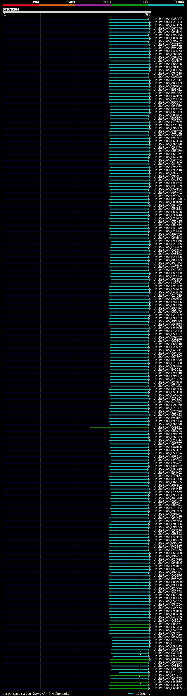This screenshot has width=187, height=696.
Task: Select hit UniRef100_C6JRU4
Action: pyautogui.click(x=168, y=627)
